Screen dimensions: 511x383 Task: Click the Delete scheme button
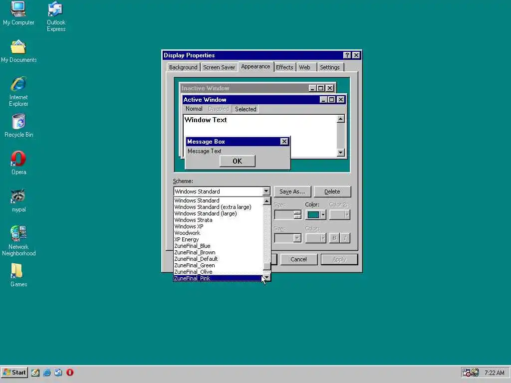tap(332, 191)
